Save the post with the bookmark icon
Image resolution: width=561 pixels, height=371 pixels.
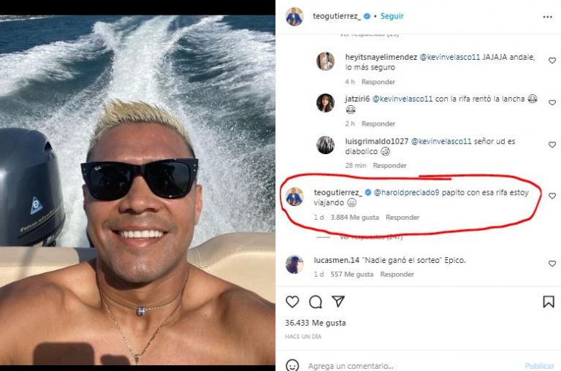tap(548, 302)
